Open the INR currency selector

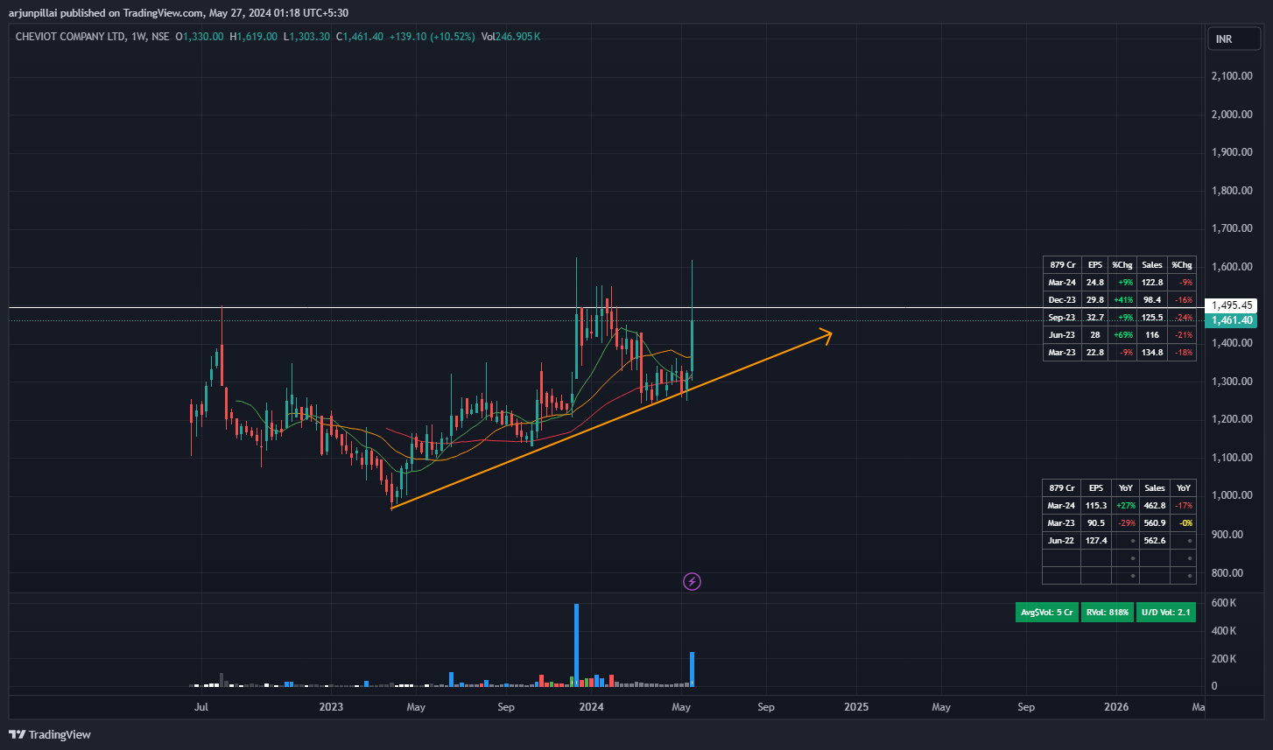pos(1234,39)
